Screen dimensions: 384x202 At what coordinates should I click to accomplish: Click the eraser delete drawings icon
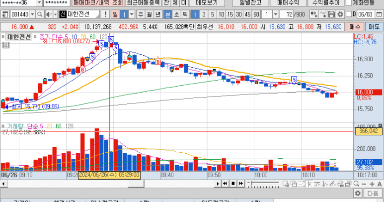[x=340, y=184]
